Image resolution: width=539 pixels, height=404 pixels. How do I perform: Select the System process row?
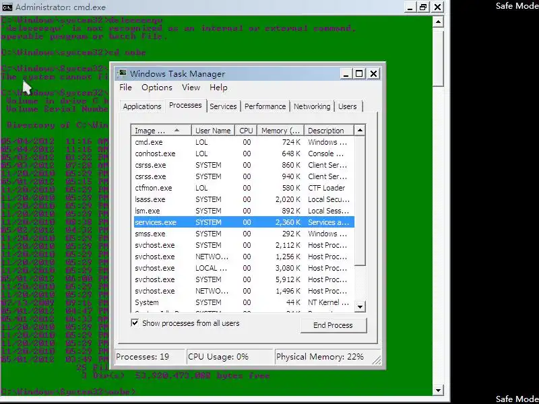coord(243,302)
